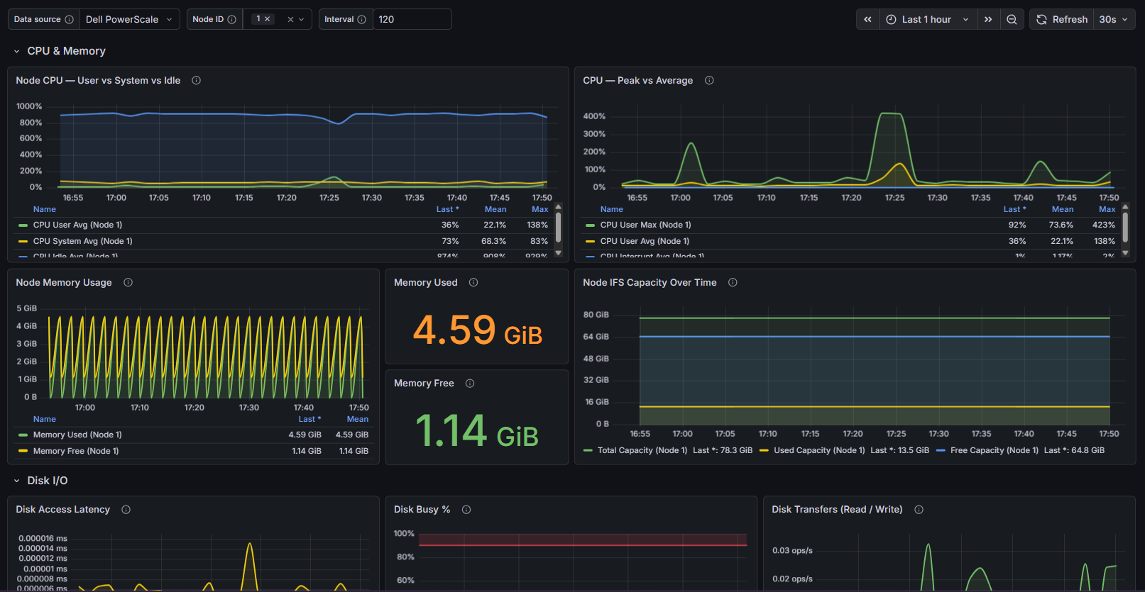Screen dimensions: 1145x592
Task: Sort Node CPU legend by Max column
Action: 539,209
